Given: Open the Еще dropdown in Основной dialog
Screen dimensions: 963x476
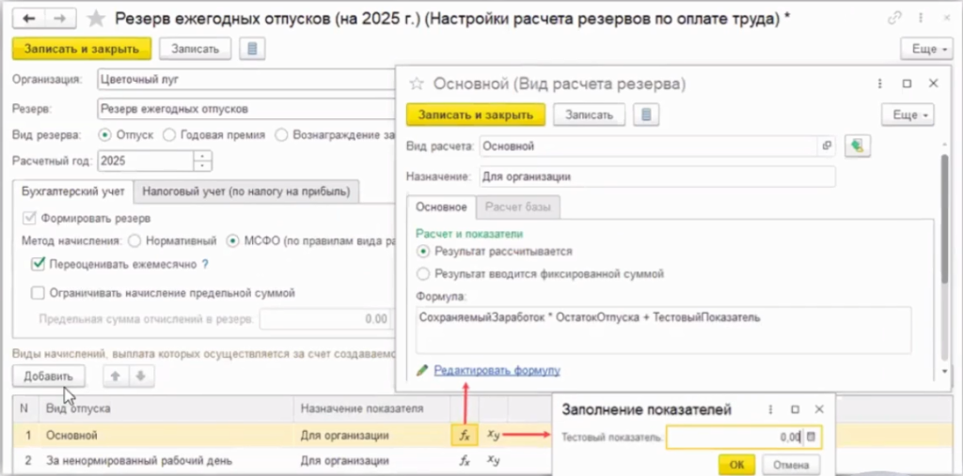Looking at the screenshot, I should pyautogui.click(x=908, y=115).
